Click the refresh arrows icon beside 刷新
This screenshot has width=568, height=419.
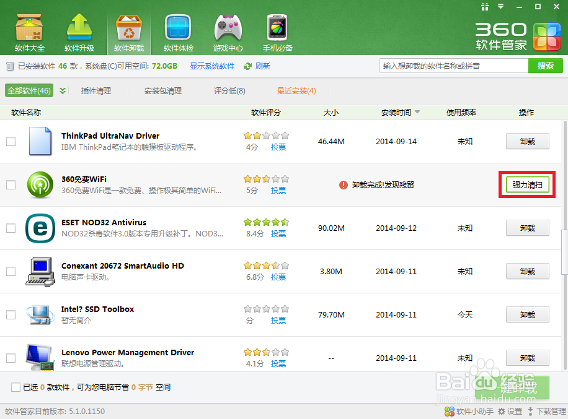[248, 66]
